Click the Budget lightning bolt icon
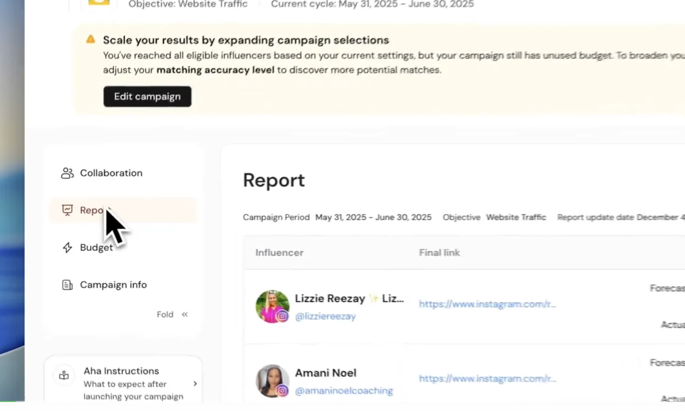The height and width of the screenshot is (417, 685). tap(67, 248)
